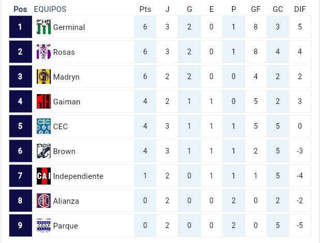This screenshot has width=320, height=243.
Task: Click the Madryn team crest icon
Action: tap(43, 77)
